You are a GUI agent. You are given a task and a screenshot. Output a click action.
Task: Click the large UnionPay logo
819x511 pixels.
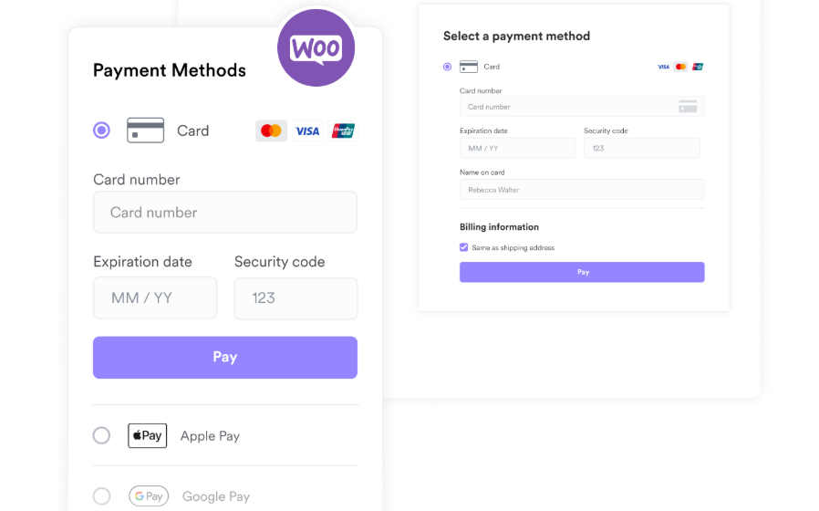click(x=343, y=130)
